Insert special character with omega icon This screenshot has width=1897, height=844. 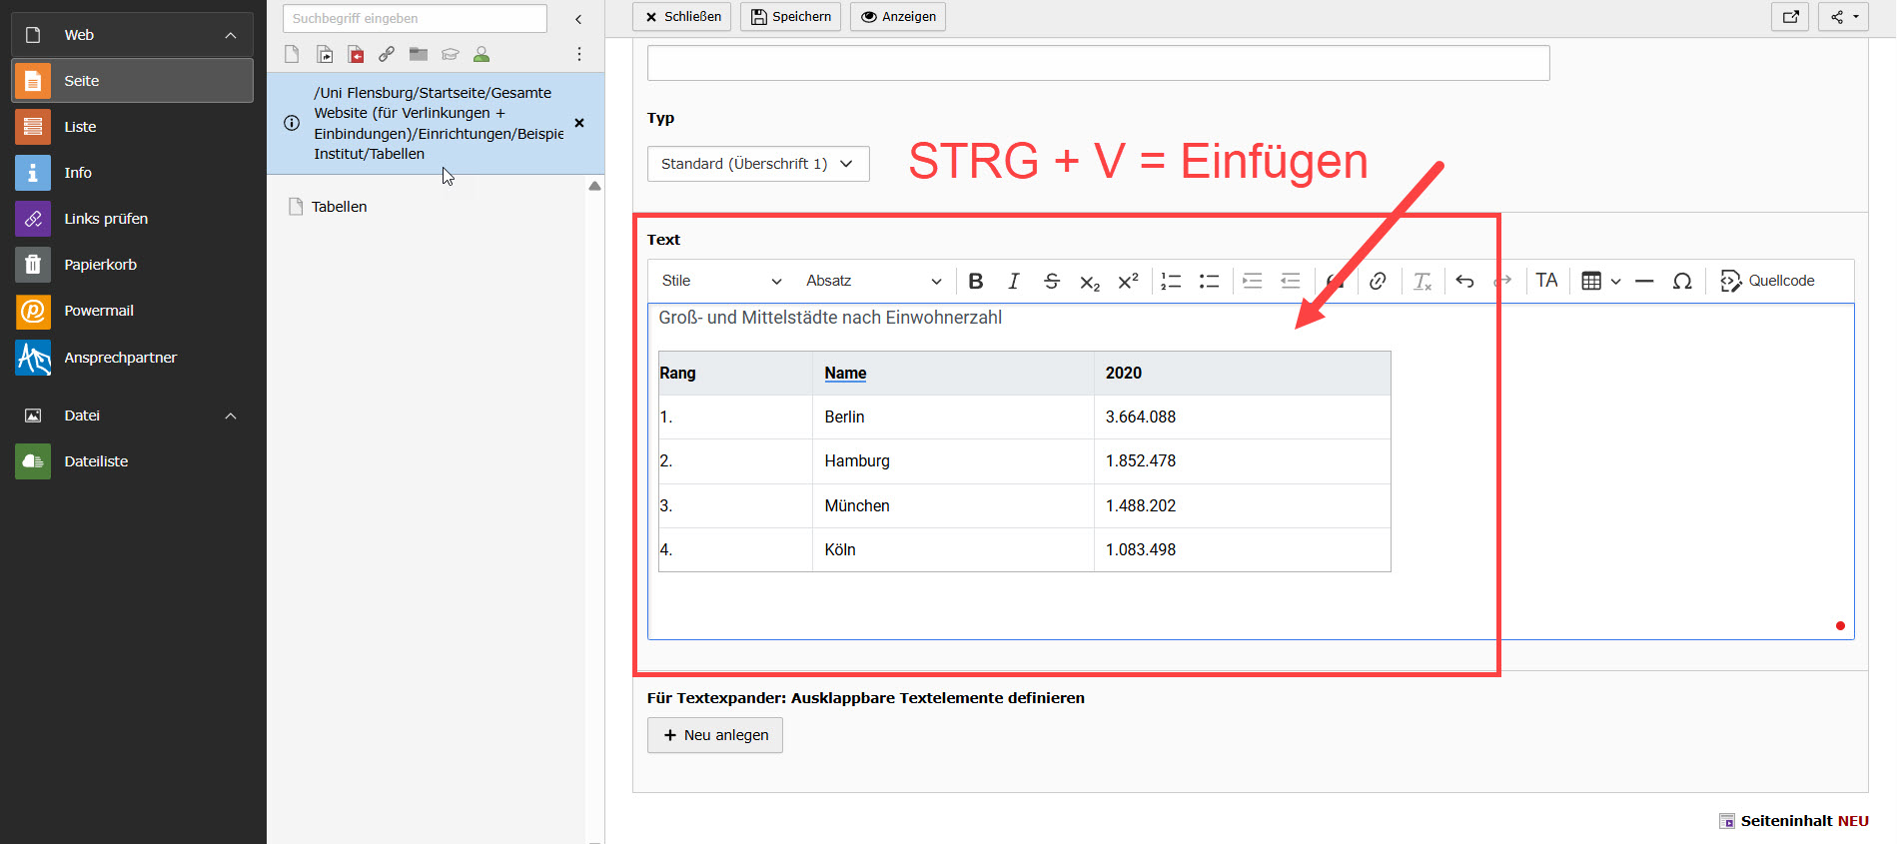pyautogui.click(x=1682, y=281)
